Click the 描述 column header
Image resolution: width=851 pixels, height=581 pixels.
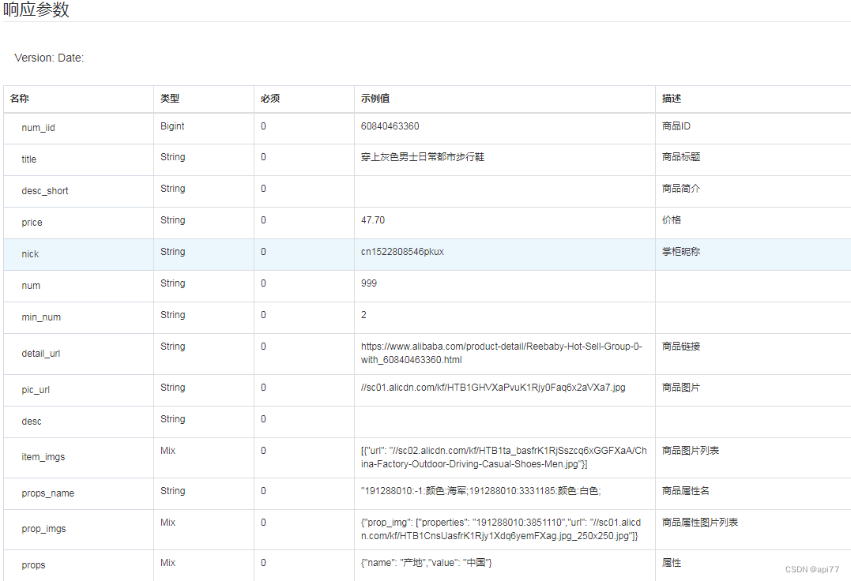[x=672, y=99]
